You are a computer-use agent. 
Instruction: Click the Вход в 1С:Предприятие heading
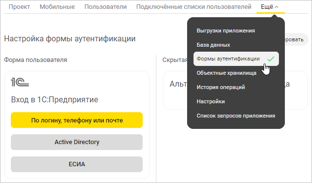click(x=55, y=99)
